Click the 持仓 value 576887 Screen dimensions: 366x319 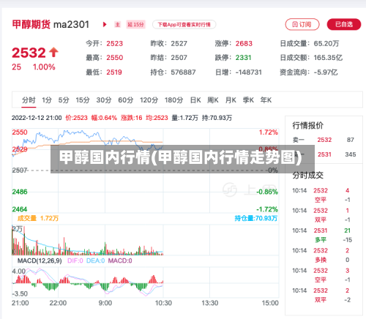183,72
